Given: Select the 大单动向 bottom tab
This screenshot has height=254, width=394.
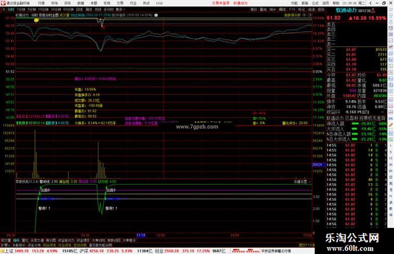Looking at the screenshot, I should point(98,240).
